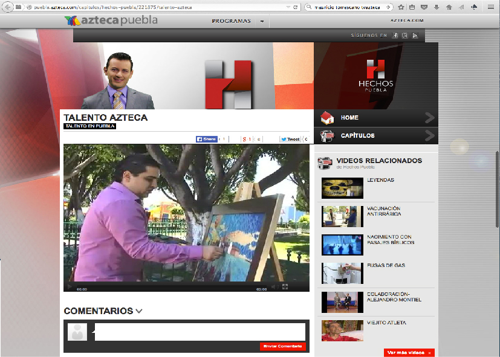
Task: Click inside the comment text field
Action: pyautogui.click(x=200, y=332)
